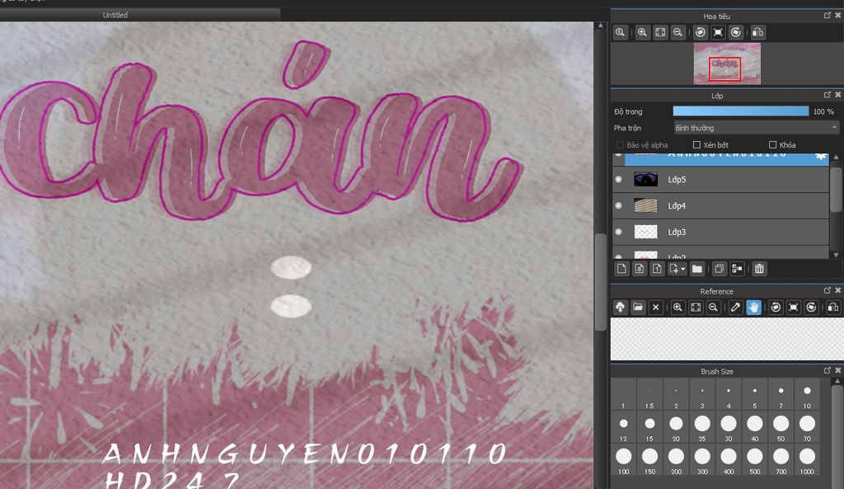The width and height of the screenshot is (844, 489).
Task: Zoom out on the Reference panel
Action: point(713,307)
